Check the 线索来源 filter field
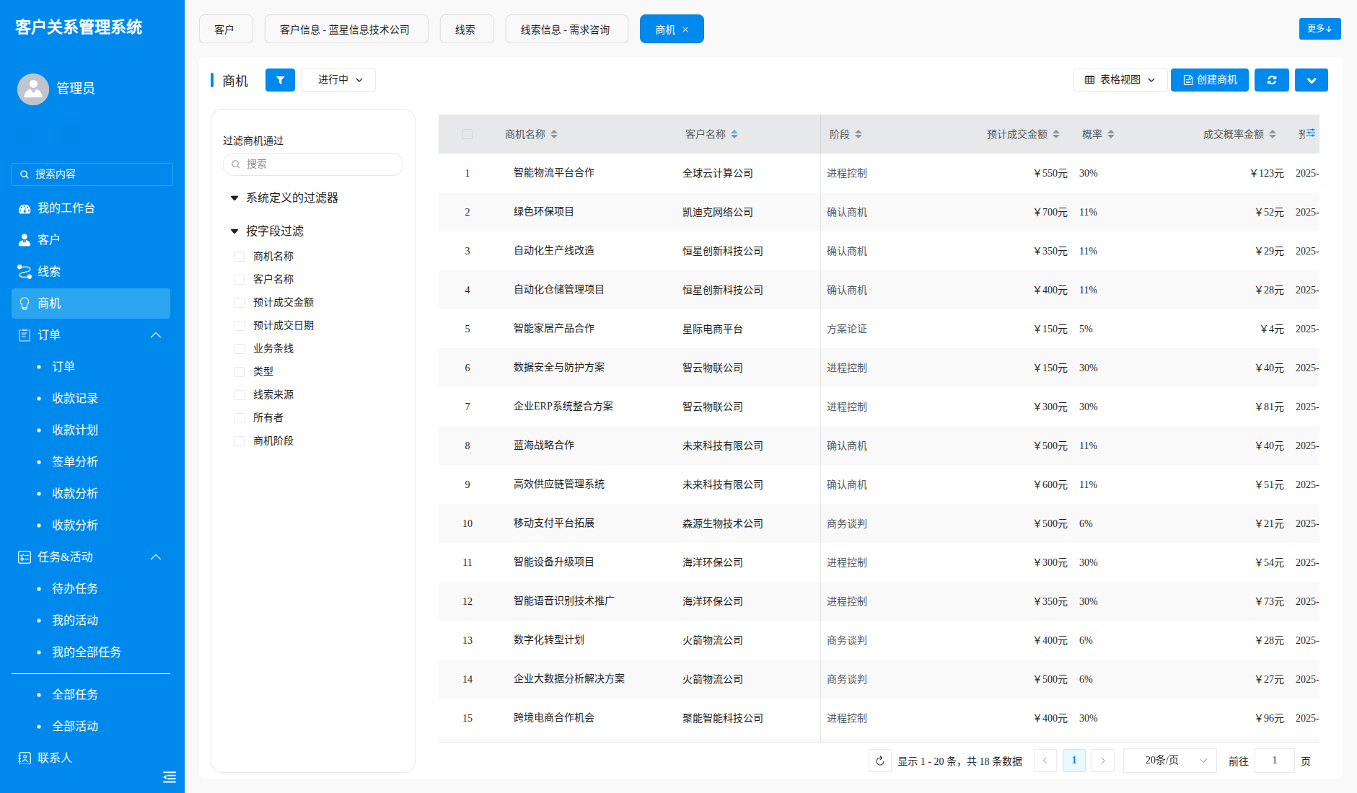 click(240, 395)
